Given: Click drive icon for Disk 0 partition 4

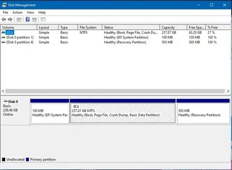Looking at the screenshot, I should click(x=3, y=42).
